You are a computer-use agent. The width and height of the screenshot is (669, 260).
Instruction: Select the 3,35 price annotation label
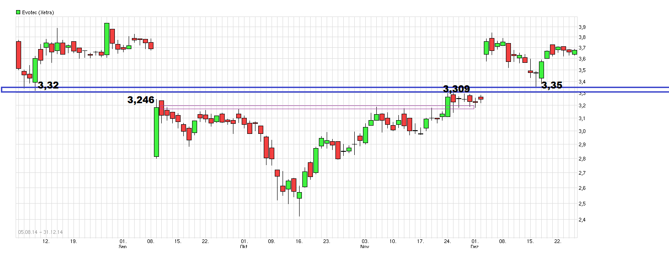coord(551,85)
